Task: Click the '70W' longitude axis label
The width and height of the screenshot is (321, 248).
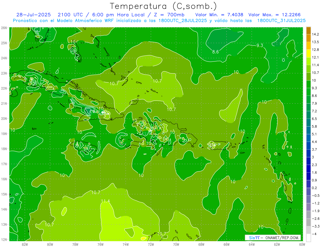Action: 176,245
